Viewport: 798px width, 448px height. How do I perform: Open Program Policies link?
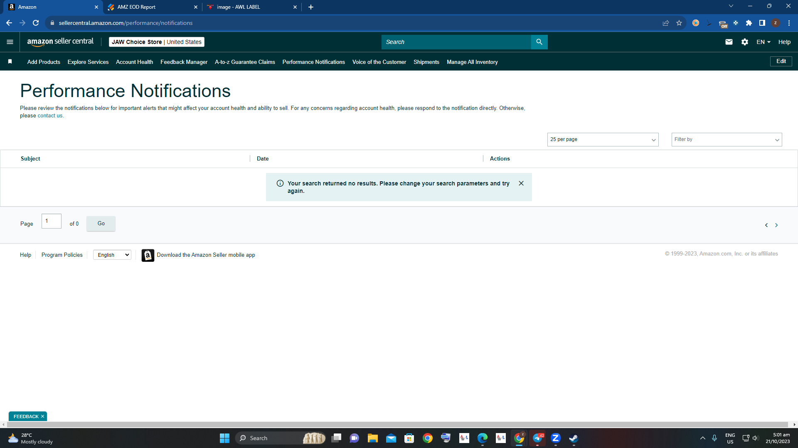tap(62, 255)
